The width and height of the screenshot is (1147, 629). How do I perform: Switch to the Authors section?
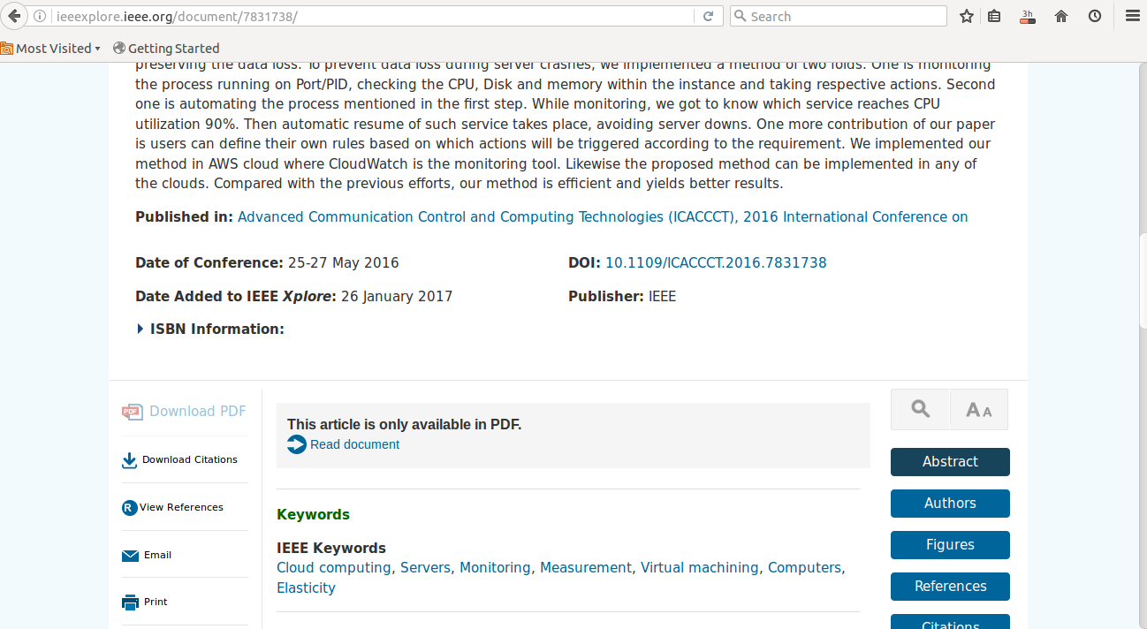point(950,503)
